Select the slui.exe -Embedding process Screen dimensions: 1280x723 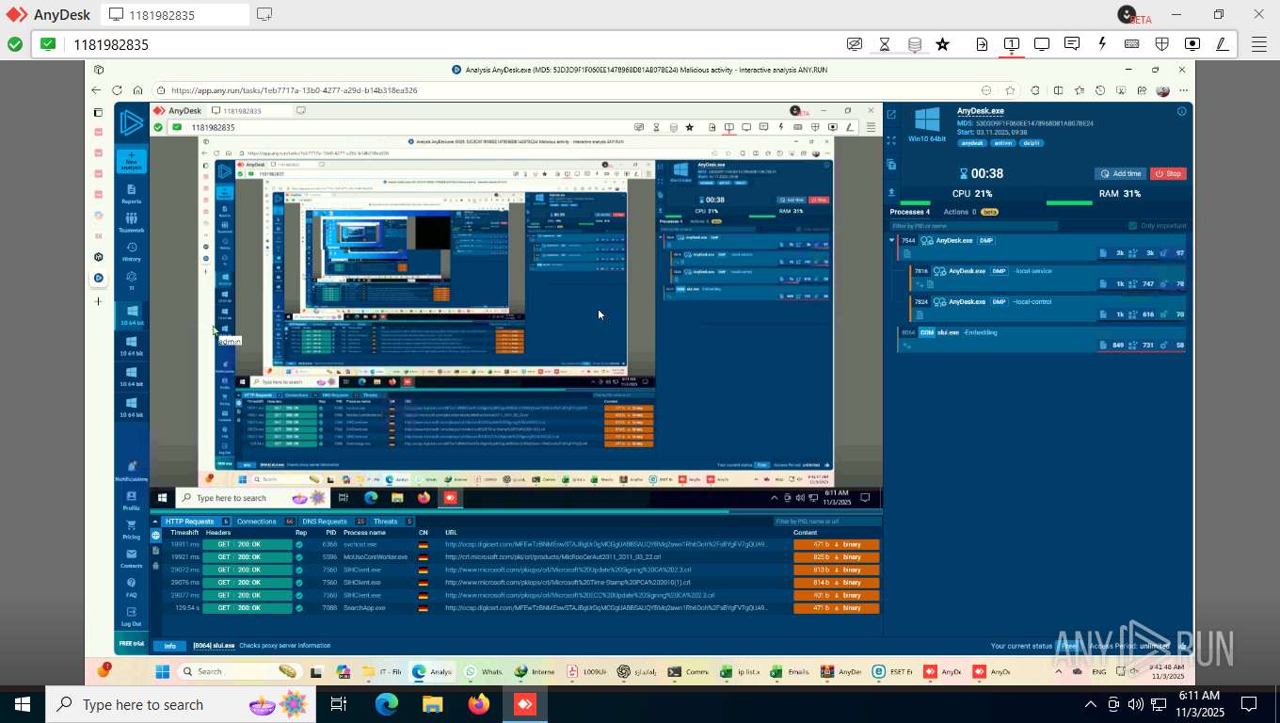pyautogui.click(x=1043, y=339)
